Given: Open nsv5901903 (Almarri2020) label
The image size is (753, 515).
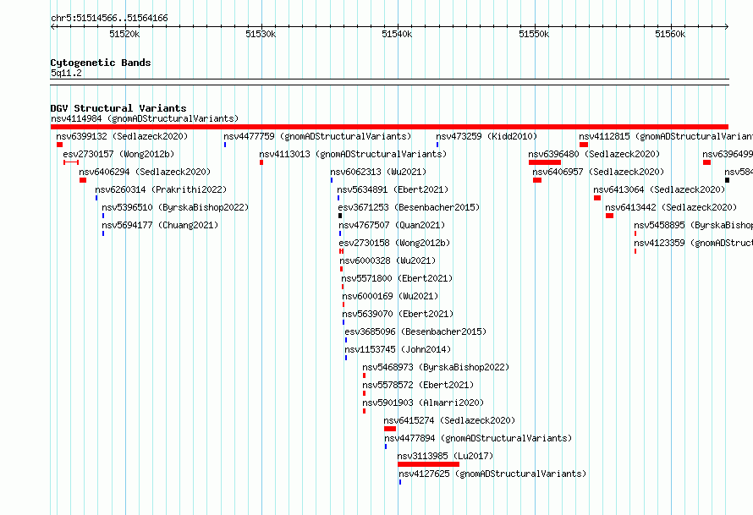Looking at the screenshot, I should click(x=423, y=403).
